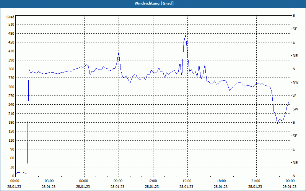Select the 18:00 time label
The height and width of the screenshot is (191, 306).
click(x=221, y=181)
